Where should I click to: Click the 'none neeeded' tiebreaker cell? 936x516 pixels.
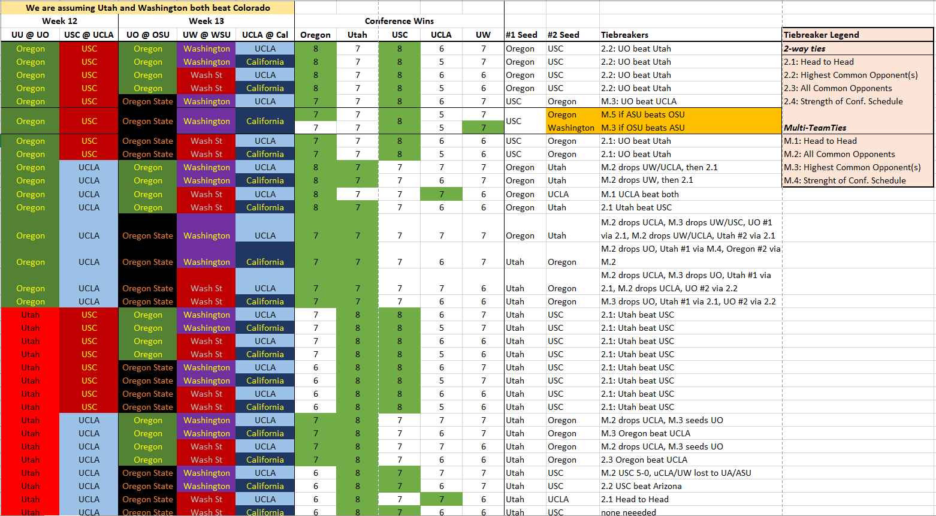pos(690,512)
